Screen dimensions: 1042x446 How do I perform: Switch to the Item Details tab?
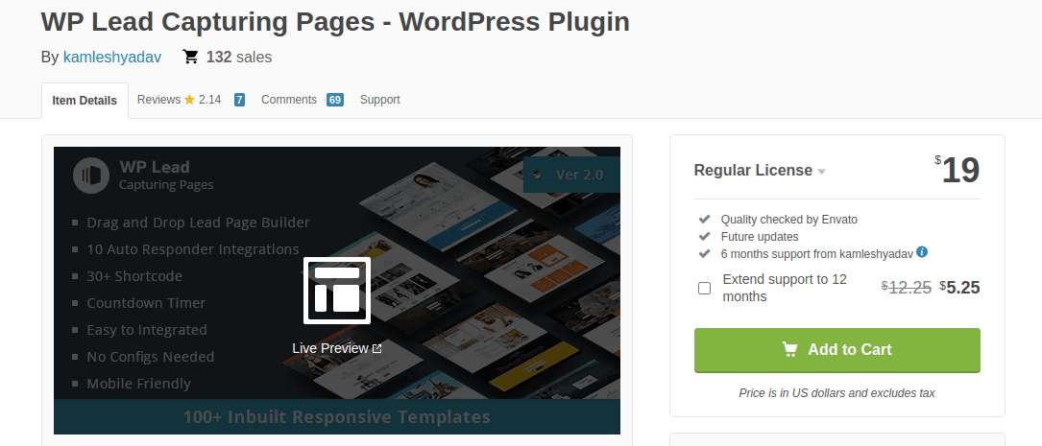click(x=85, y=101)
